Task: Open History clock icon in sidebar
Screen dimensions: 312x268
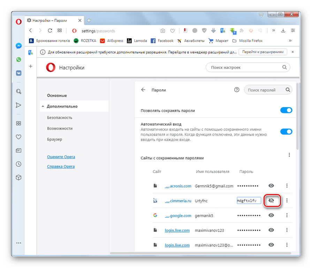Action: (x=19, y=164)
